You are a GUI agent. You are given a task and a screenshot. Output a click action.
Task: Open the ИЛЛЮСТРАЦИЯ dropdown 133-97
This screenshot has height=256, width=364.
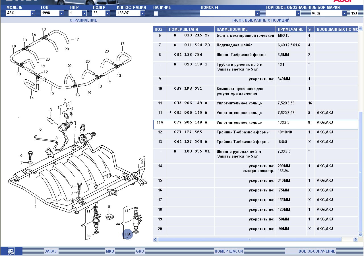[x=142, y=13]
